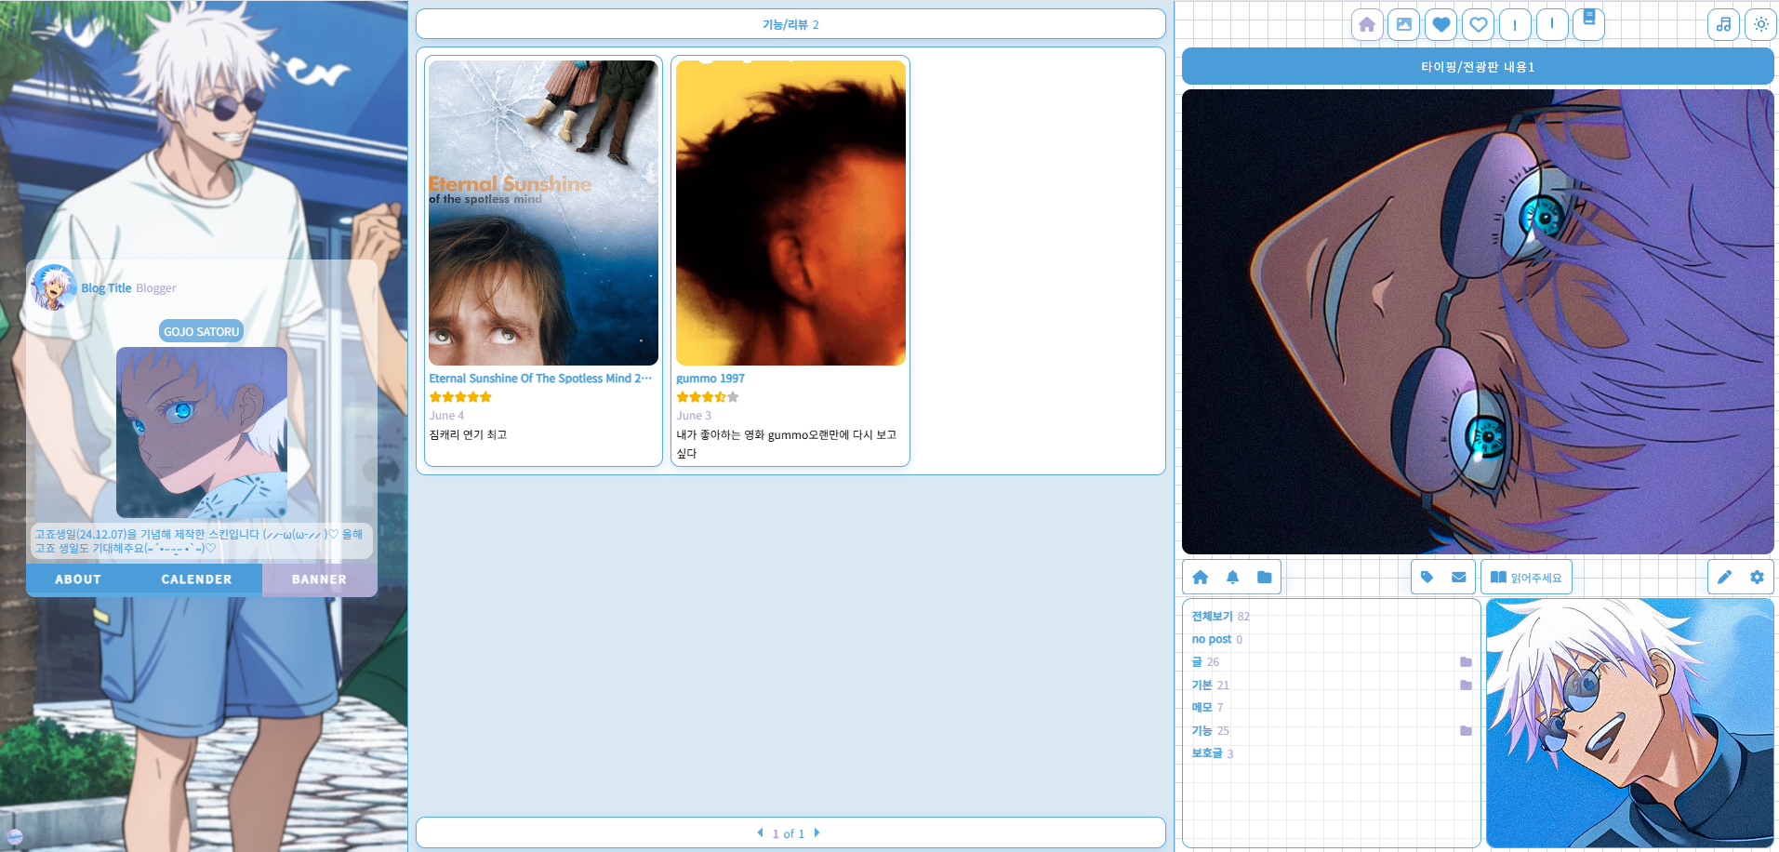Open the 읽어주세요 notice button
The height and width of the screenshot is (852, 1779).
coord(1526,578)
